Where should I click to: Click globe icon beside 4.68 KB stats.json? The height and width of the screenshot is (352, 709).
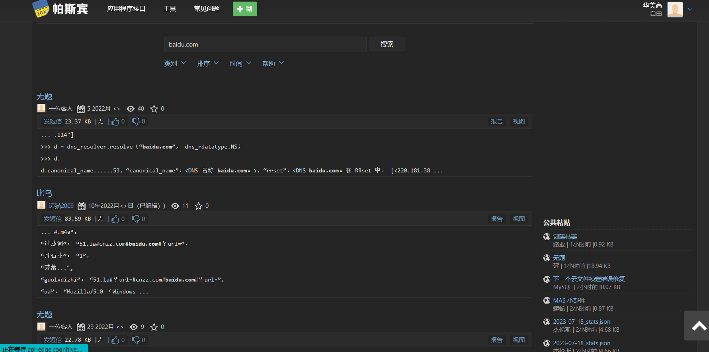(547, 322)
